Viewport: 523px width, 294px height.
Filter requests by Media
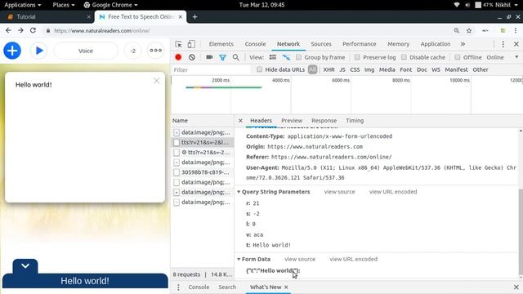click(x=387, y=69)
